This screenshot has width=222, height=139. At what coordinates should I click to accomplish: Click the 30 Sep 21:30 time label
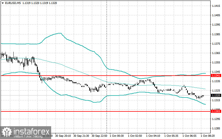81,136
